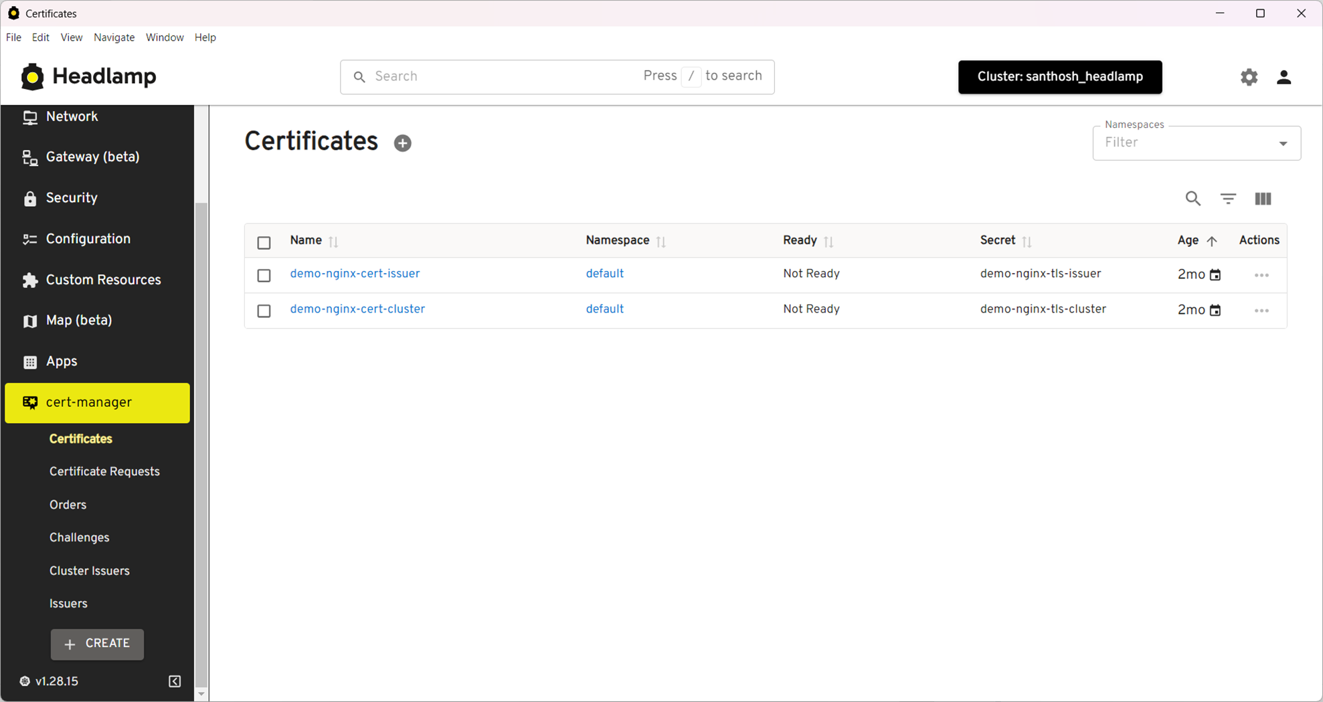Viewport: 1323px width, 702px height.
Task: Open demo-nginx-cert-cluster certificate link
Action: 357,309
